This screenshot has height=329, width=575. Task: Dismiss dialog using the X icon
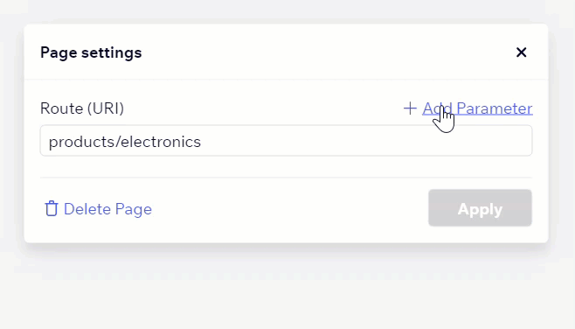(x=521, y=52)
